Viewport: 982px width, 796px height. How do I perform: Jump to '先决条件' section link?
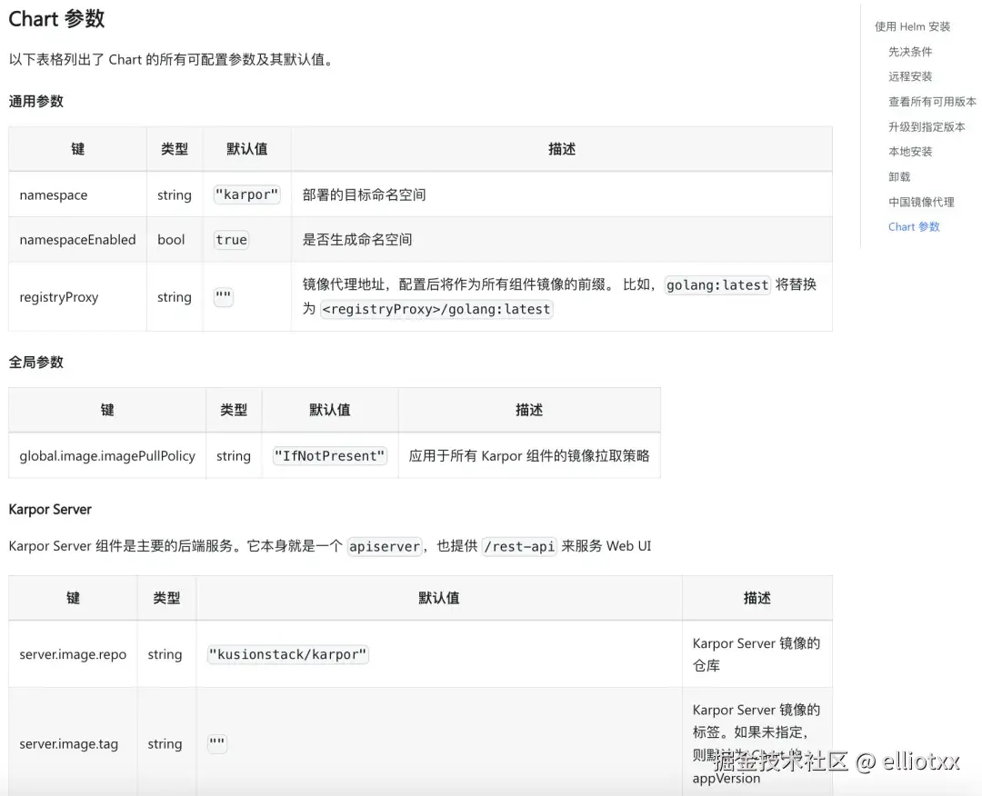coord(910,51)
